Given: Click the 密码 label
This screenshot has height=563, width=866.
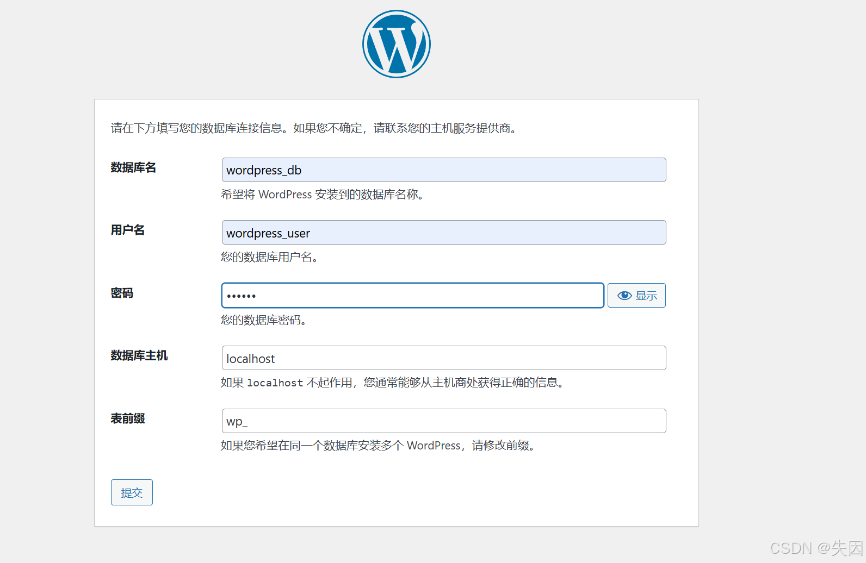Looking at the screenshot, I should (x=122, y=293).
